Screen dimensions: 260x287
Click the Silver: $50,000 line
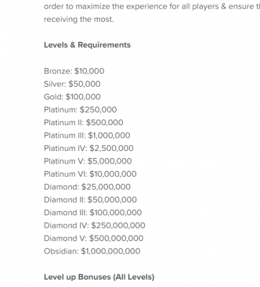[72, 84]
